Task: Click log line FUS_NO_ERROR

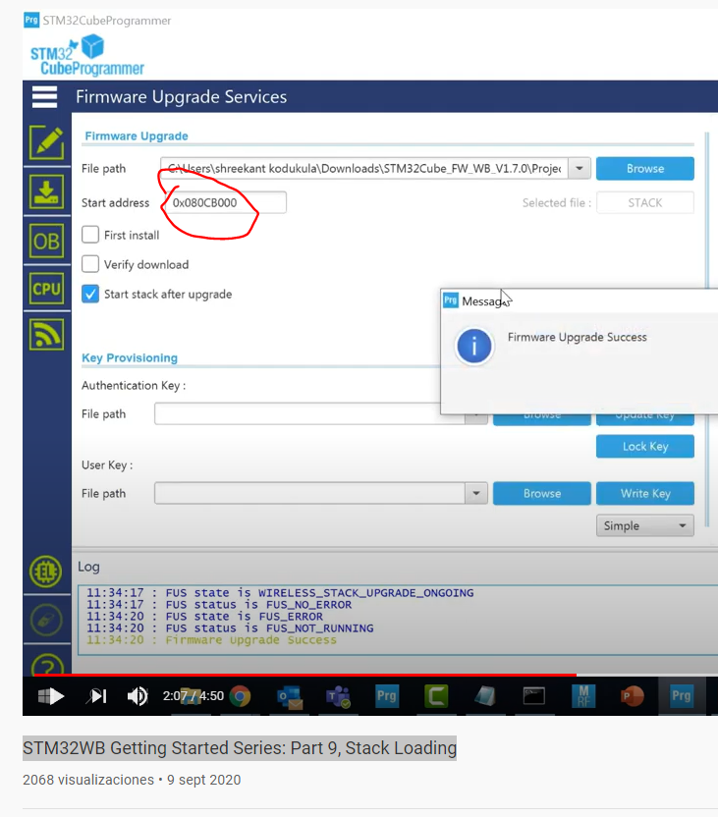Action: [x=219, y=605]
